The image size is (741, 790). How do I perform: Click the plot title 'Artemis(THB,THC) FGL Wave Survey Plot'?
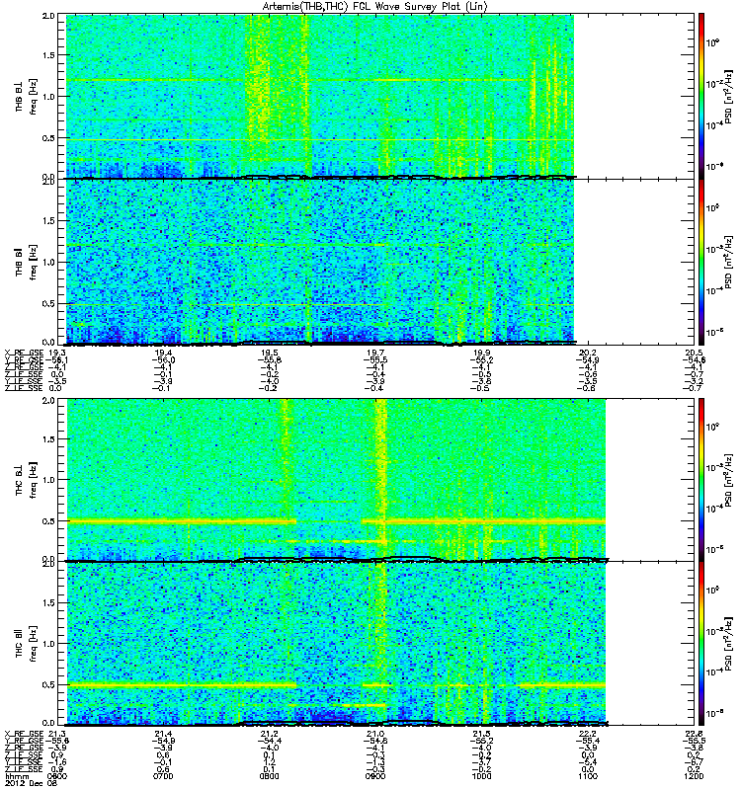pos(374,7)
